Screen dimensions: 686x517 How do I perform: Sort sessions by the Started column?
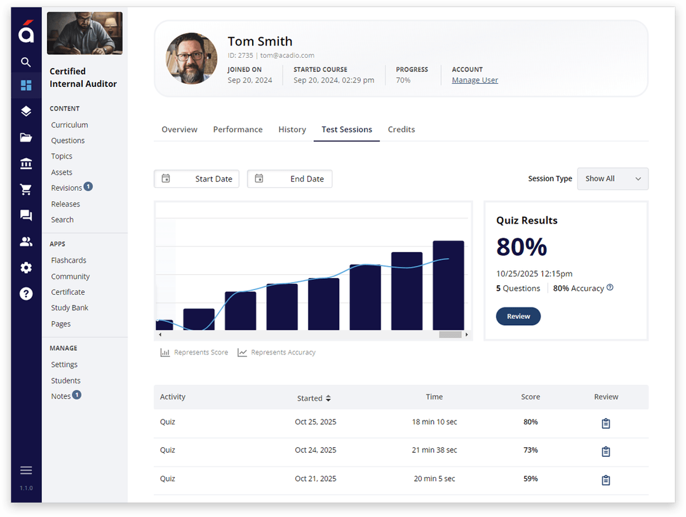coord(314,398)
